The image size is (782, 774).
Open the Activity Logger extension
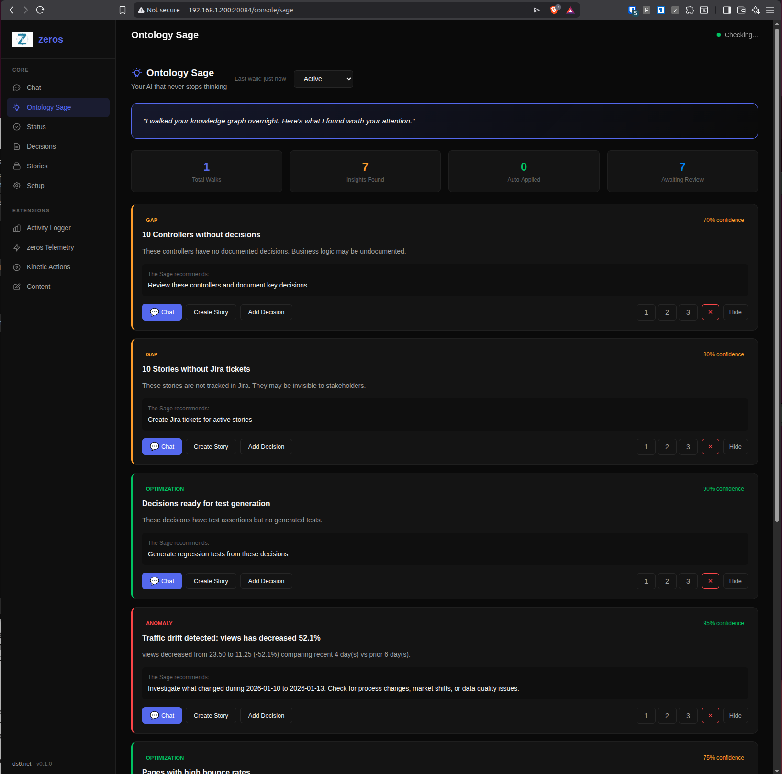click(48, 228)
